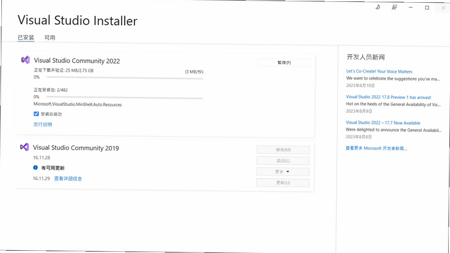Click the 2023年8月8日 news date
The height and width of the screenshot is (253, 450).
tap(359, 137)
